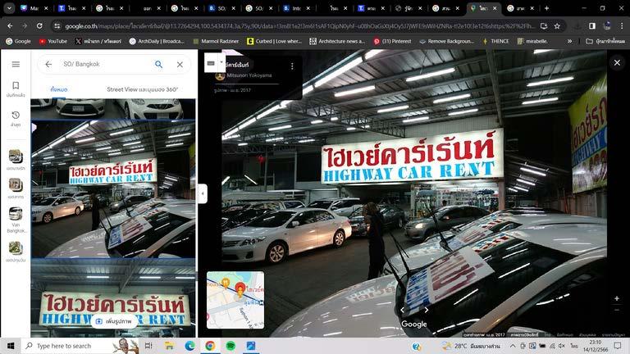Close the photo viewer with the X
This screenshot has height=354, width=630.
(617, 62)
